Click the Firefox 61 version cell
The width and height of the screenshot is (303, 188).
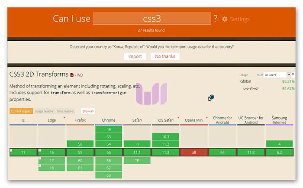(x=80, y=168)
